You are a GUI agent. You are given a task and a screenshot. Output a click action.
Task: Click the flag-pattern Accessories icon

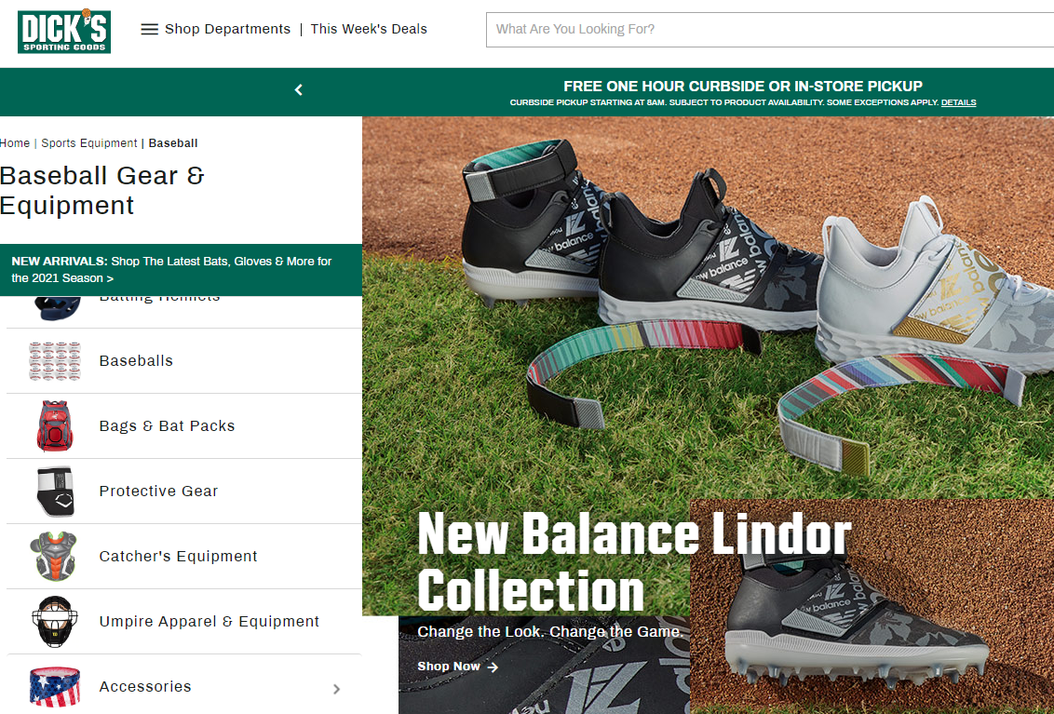(x=54, y=686)
